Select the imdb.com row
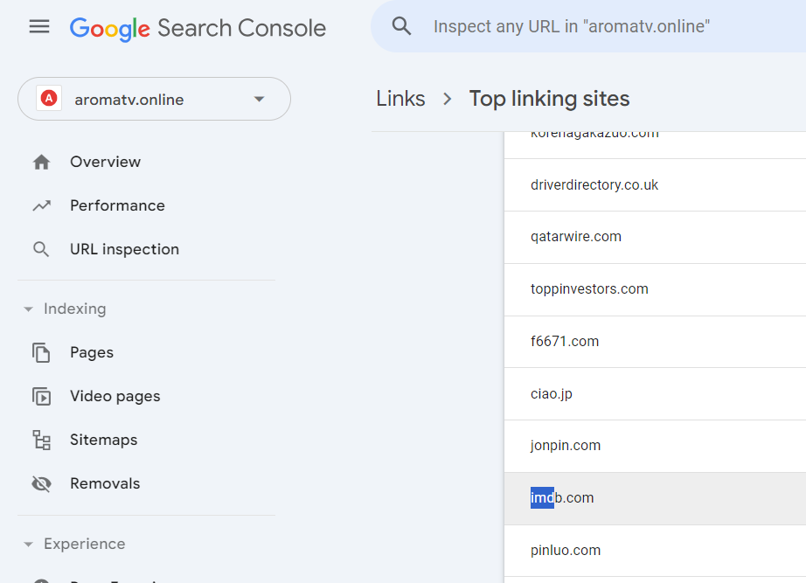 click(655, 498)
